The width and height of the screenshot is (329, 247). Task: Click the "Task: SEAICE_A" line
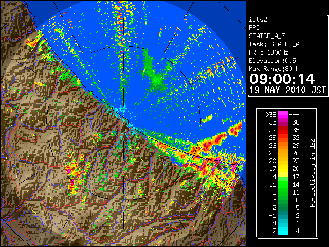tap(274, 44)
